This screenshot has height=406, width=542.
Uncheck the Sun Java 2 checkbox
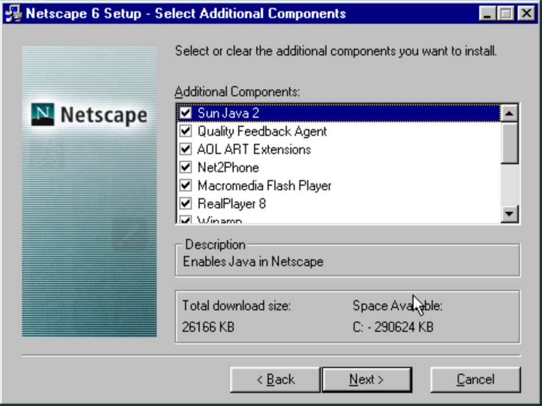[186, 113]
